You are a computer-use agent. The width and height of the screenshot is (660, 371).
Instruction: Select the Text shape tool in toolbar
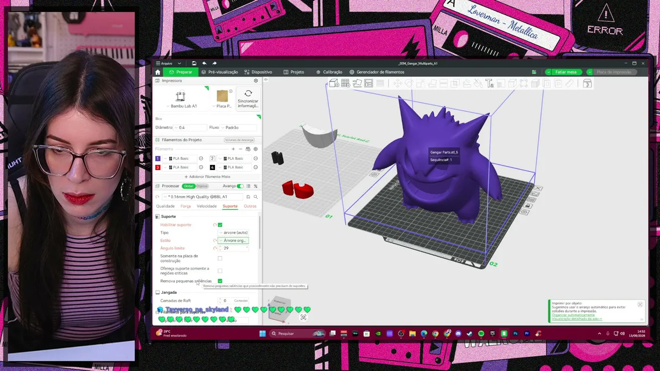pyautogui.click(x=489, y=83)
